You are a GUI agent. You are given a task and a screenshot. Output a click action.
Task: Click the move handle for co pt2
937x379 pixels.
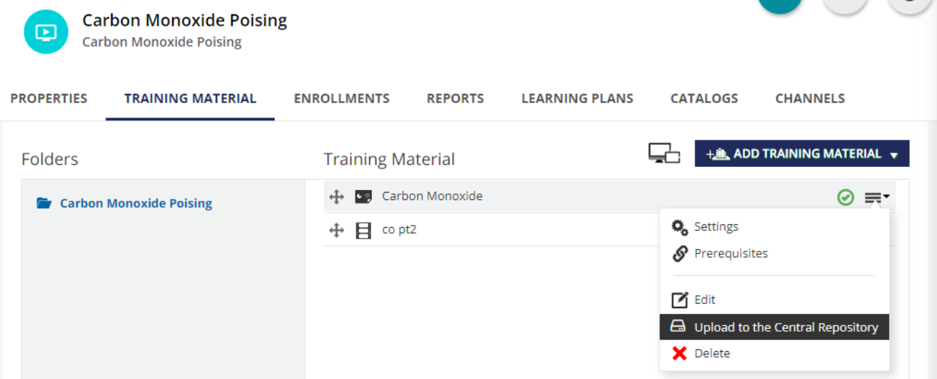point(336,230)
